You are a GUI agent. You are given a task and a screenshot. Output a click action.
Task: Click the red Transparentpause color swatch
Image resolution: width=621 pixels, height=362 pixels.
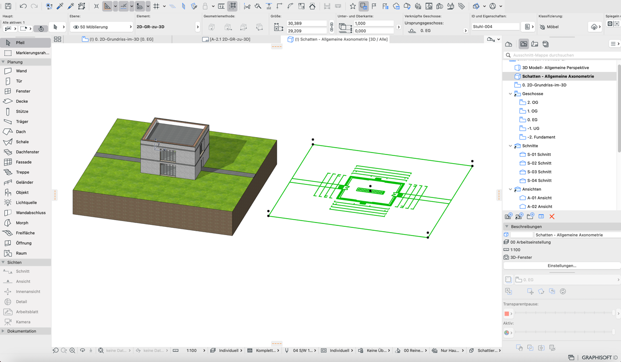pos(506,314)
